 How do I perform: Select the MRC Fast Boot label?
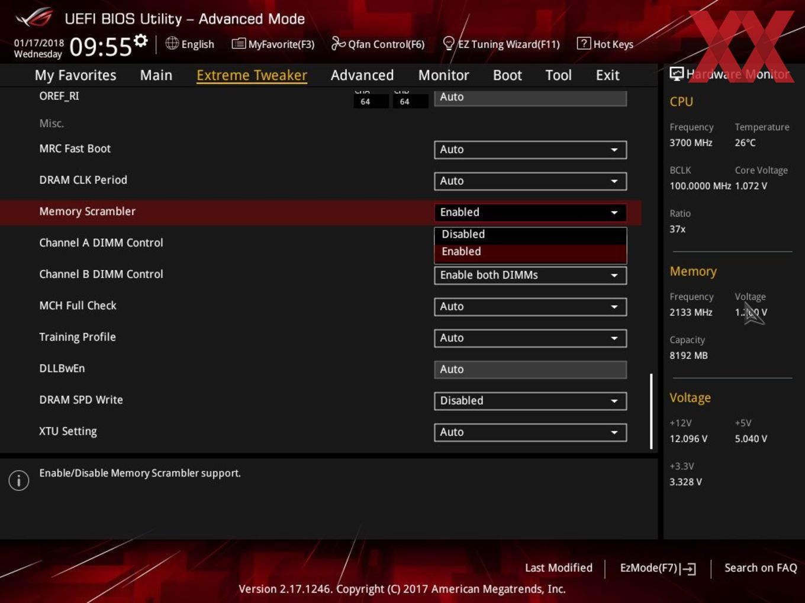click(x=75, y=148)
